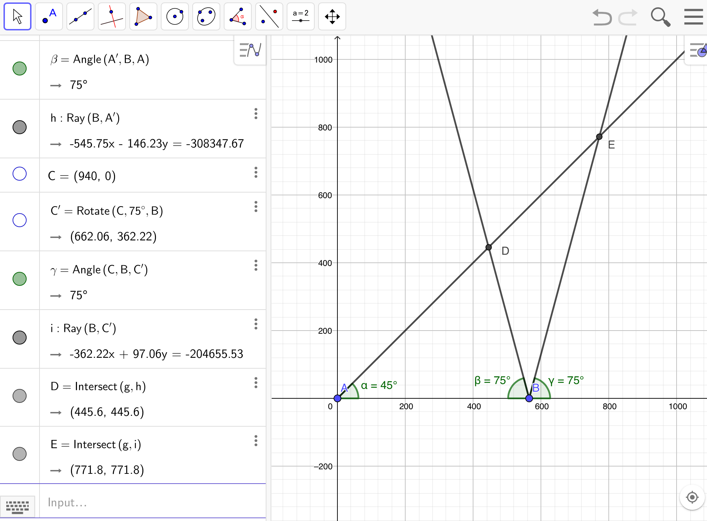Open more options for angle γ

(256, 265)
